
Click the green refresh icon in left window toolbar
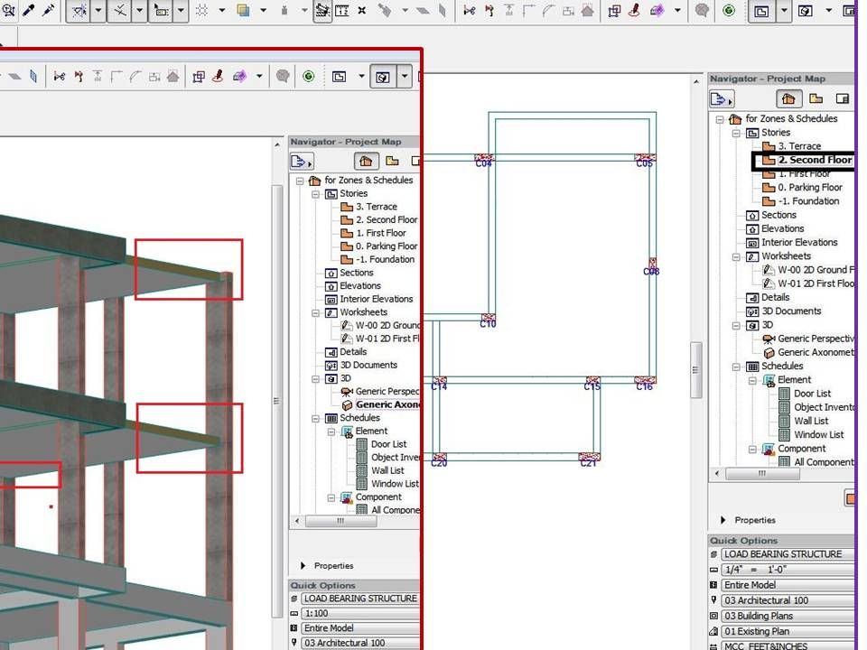309,76
